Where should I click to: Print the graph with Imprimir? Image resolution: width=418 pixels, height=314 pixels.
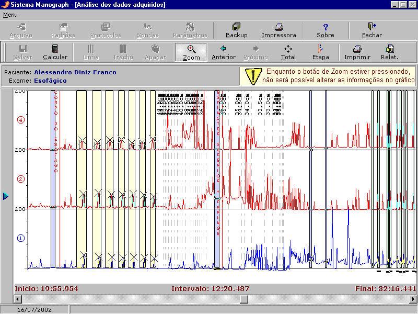tap(357, 52)
